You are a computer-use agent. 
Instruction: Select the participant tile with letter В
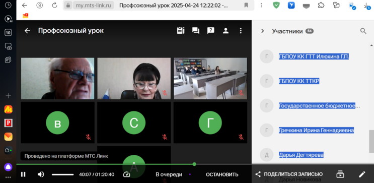58,123
